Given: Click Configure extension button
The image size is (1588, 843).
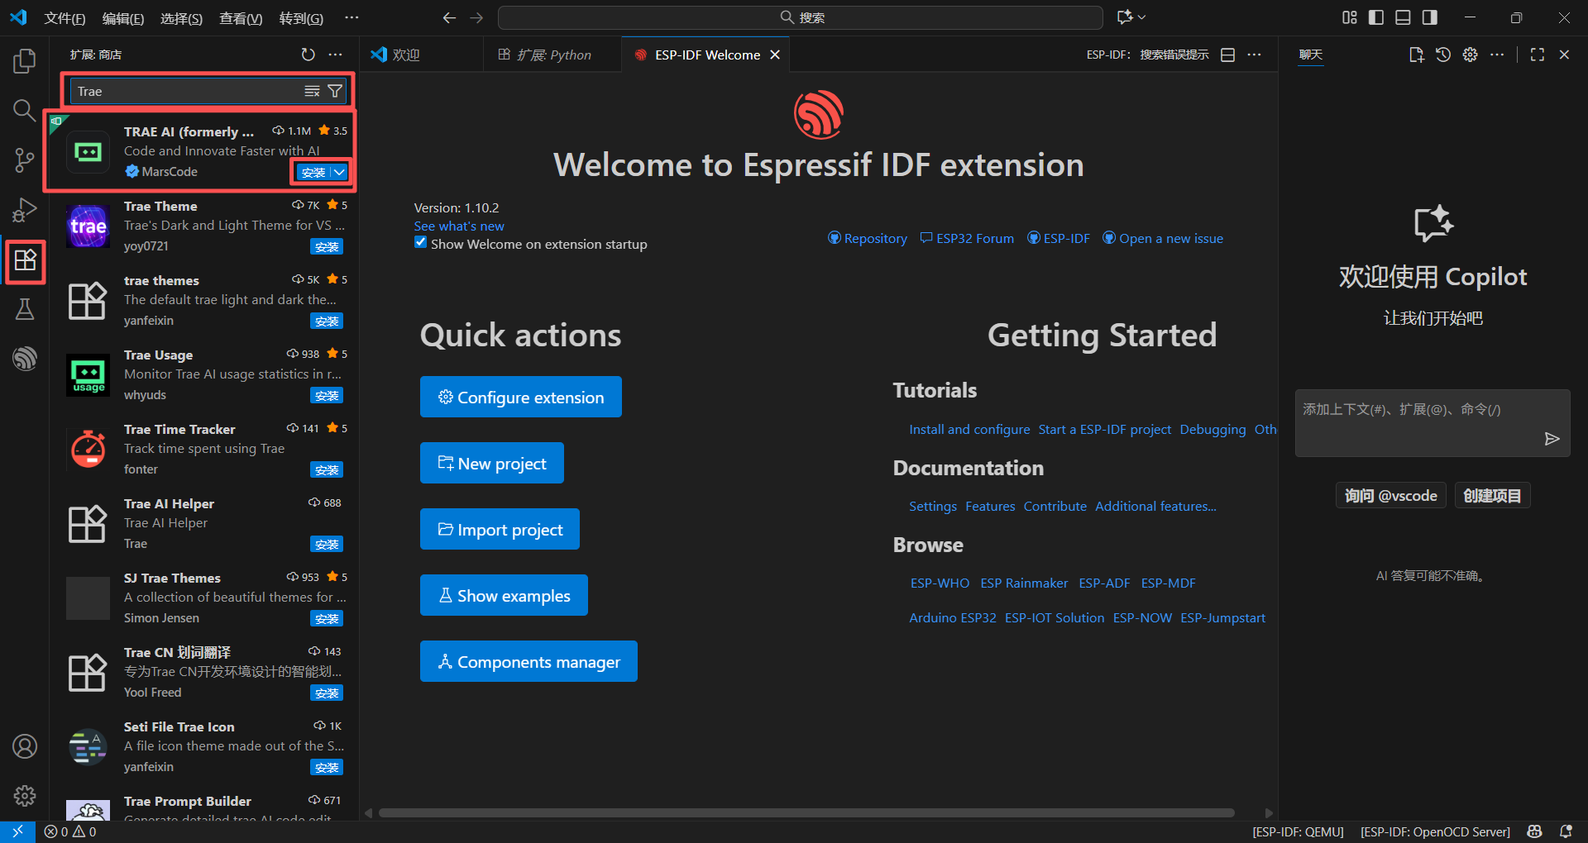Looking at the screenshot, I should (x=521, y=397).
